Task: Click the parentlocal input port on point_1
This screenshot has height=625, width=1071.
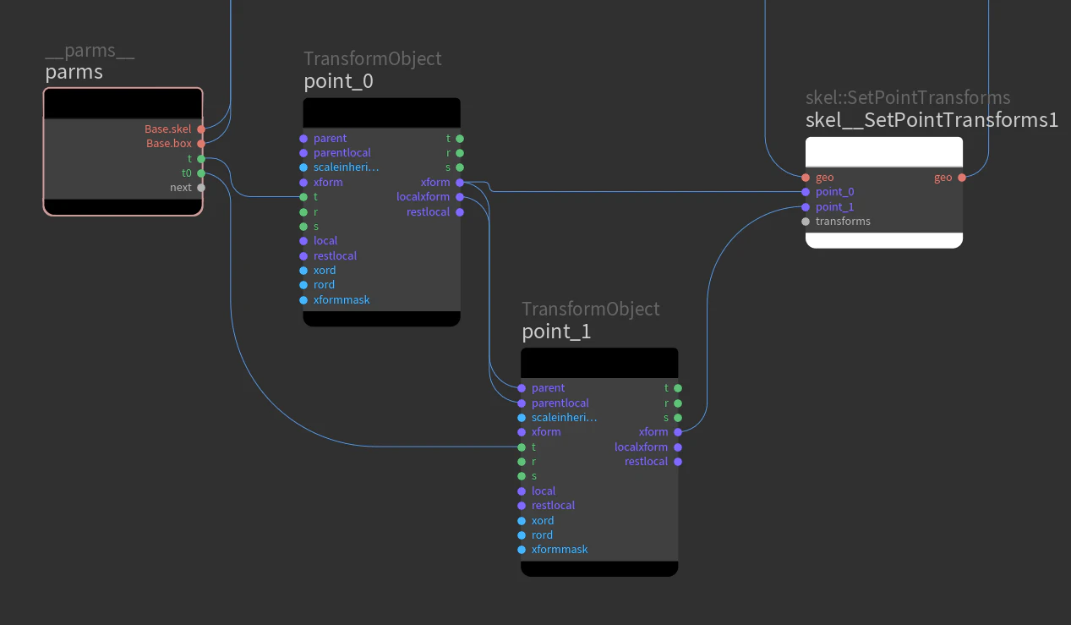Action: [x=522, y=403]
